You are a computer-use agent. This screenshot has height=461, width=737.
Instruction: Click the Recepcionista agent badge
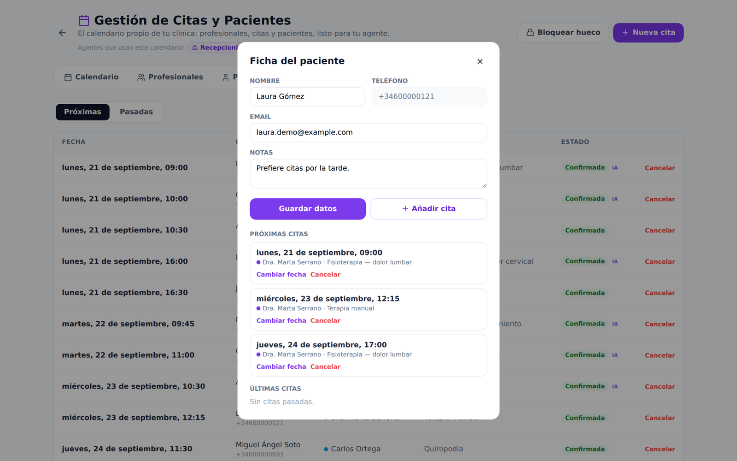coord(214,47)
